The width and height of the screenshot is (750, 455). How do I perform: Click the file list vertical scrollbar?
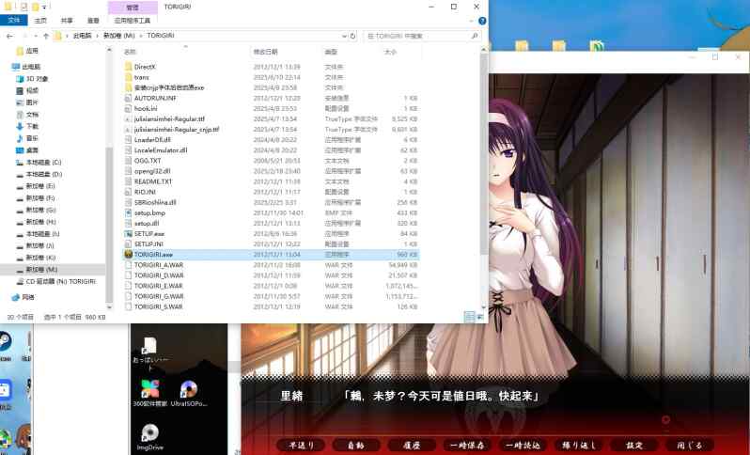click(x=484, y=153)
